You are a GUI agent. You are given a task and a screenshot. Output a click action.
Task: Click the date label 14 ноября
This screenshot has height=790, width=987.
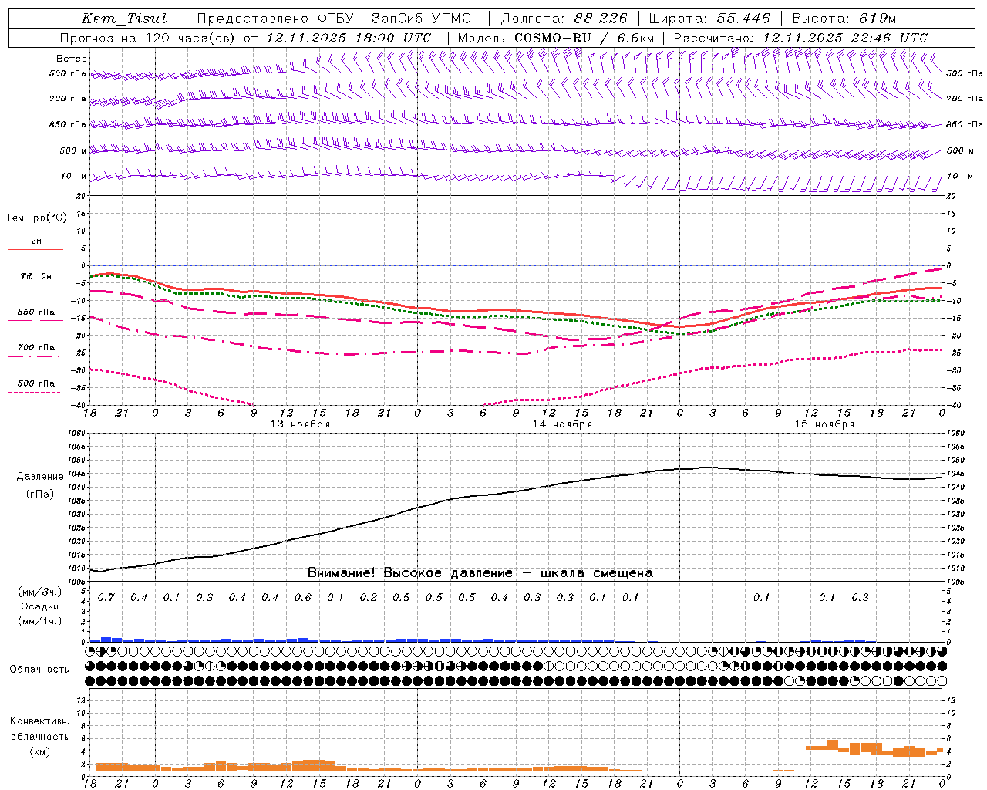562,424
